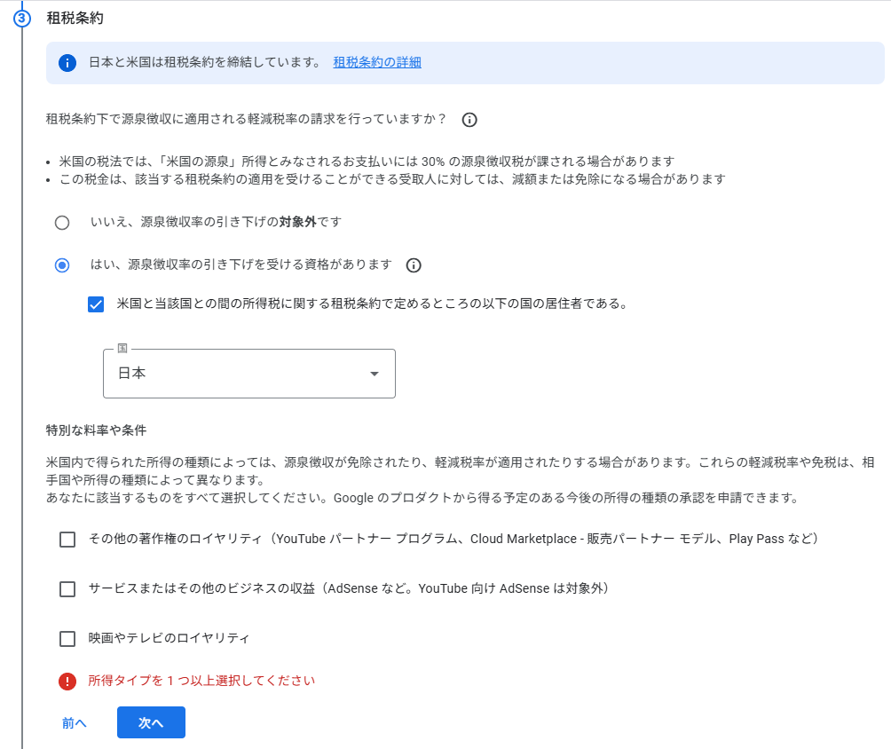Screen dimensions: 891x749
Task: Click the 特別な料率や条件 subheading
Action: coord(96,430)
